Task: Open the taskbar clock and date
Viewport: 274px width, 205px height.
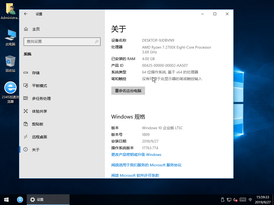Action: (263, 200)
